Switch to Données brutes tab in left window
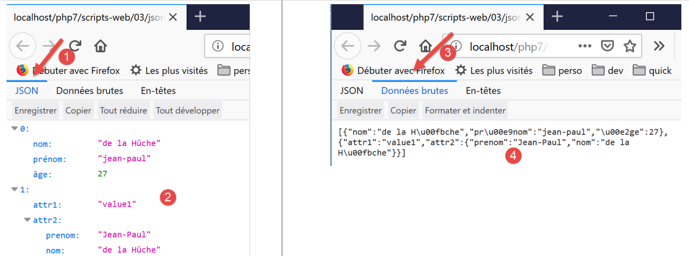The width and height of the screenshot is (689, 256). click(x=89, y=91)
